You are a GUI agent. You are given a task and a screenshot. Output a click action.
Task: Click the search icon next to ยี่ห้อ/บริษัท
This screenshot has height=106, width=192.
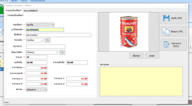[x=62, y=52]
